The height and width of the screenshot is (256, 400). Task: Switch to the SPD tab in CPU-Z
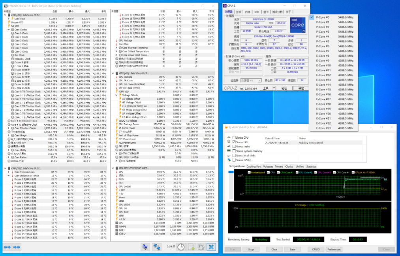click(x=257, y=12)
